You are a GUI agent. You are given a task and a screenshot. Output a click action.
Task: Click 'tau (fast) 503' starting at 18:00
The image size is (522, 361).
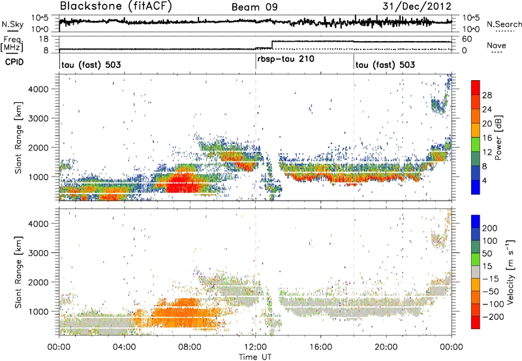click(385, 65)
